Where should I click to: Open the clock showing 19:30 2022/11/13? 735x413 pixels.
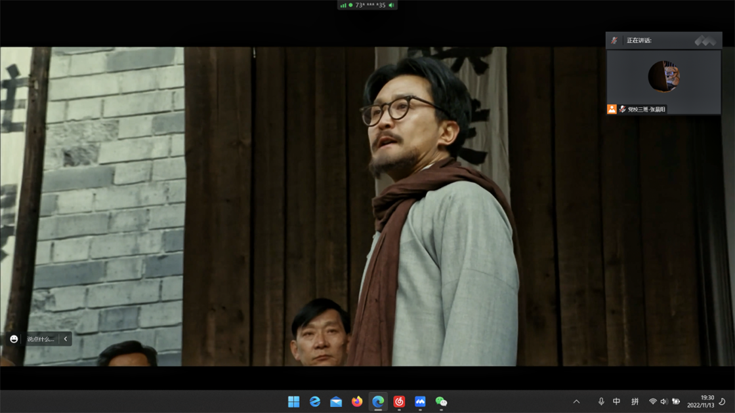click(x=701, y=402)
